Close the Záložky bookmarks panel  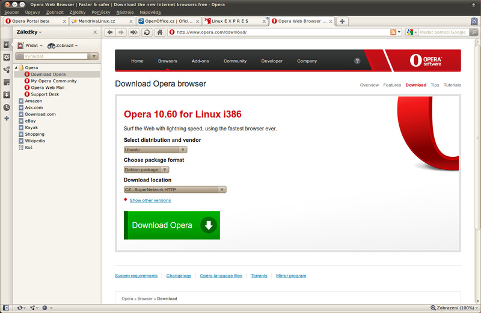(95, 32)
